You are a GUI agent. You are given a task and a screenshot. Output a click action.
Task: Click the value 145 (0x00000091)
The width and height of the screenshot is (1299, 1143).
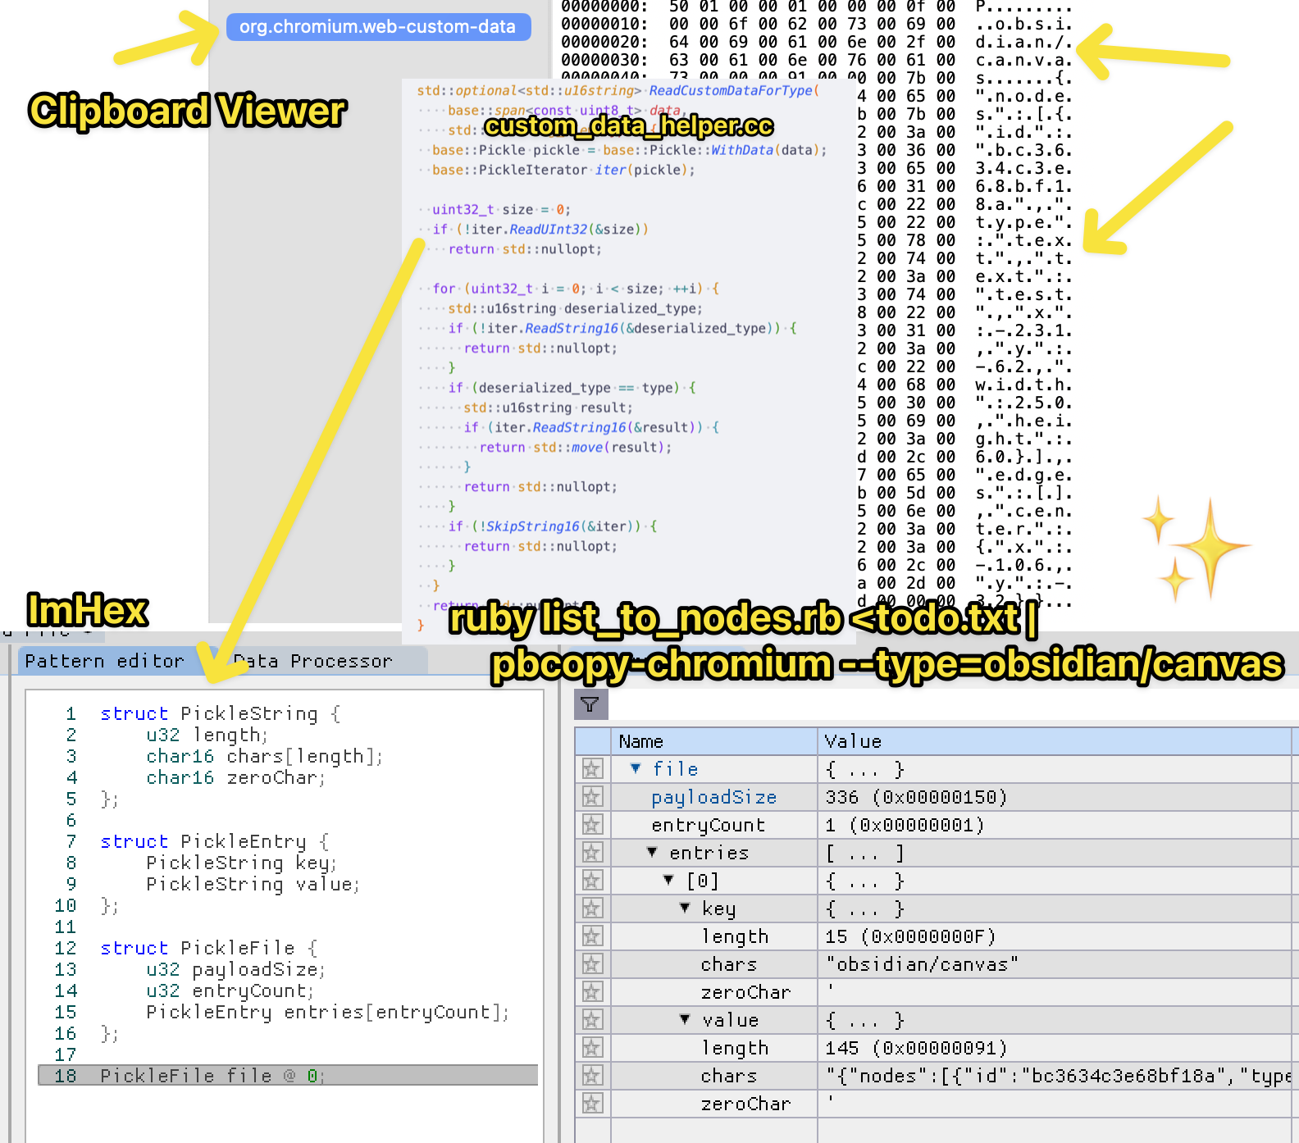(x=916, y=1048)
